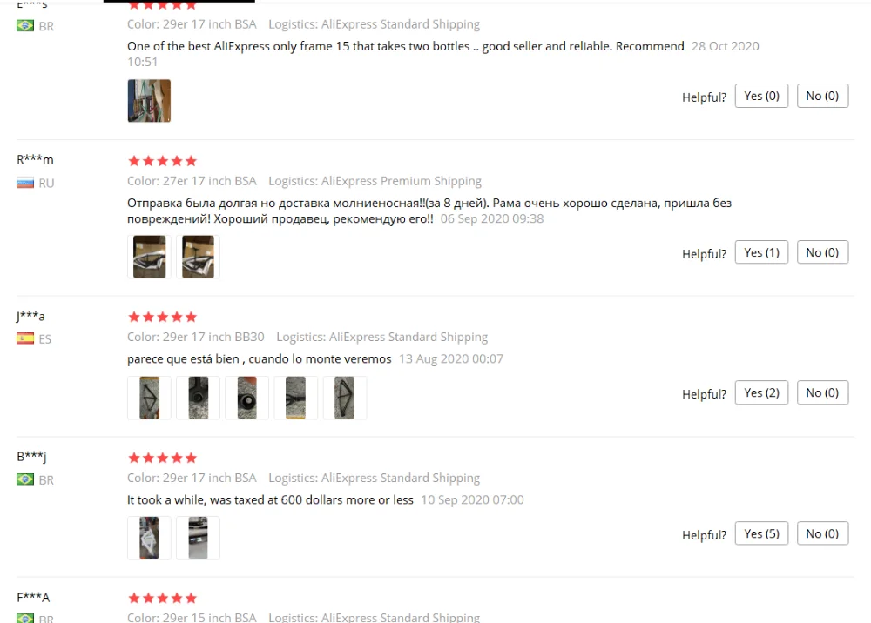The width and height of the screenshot is (871, 623).
Task: View R***m's first frame photo thumbnail
Action: [x=149, y=257]
